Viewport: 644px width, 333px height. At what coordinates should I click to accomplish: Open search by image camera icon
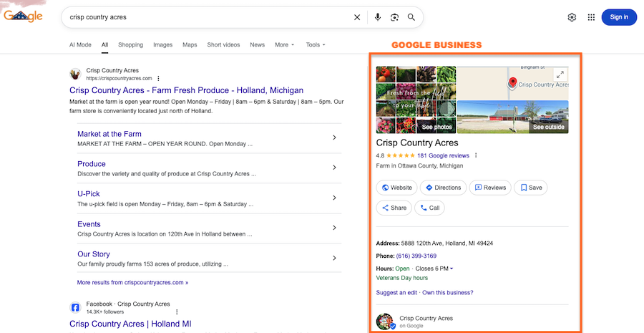pos(394,17)
